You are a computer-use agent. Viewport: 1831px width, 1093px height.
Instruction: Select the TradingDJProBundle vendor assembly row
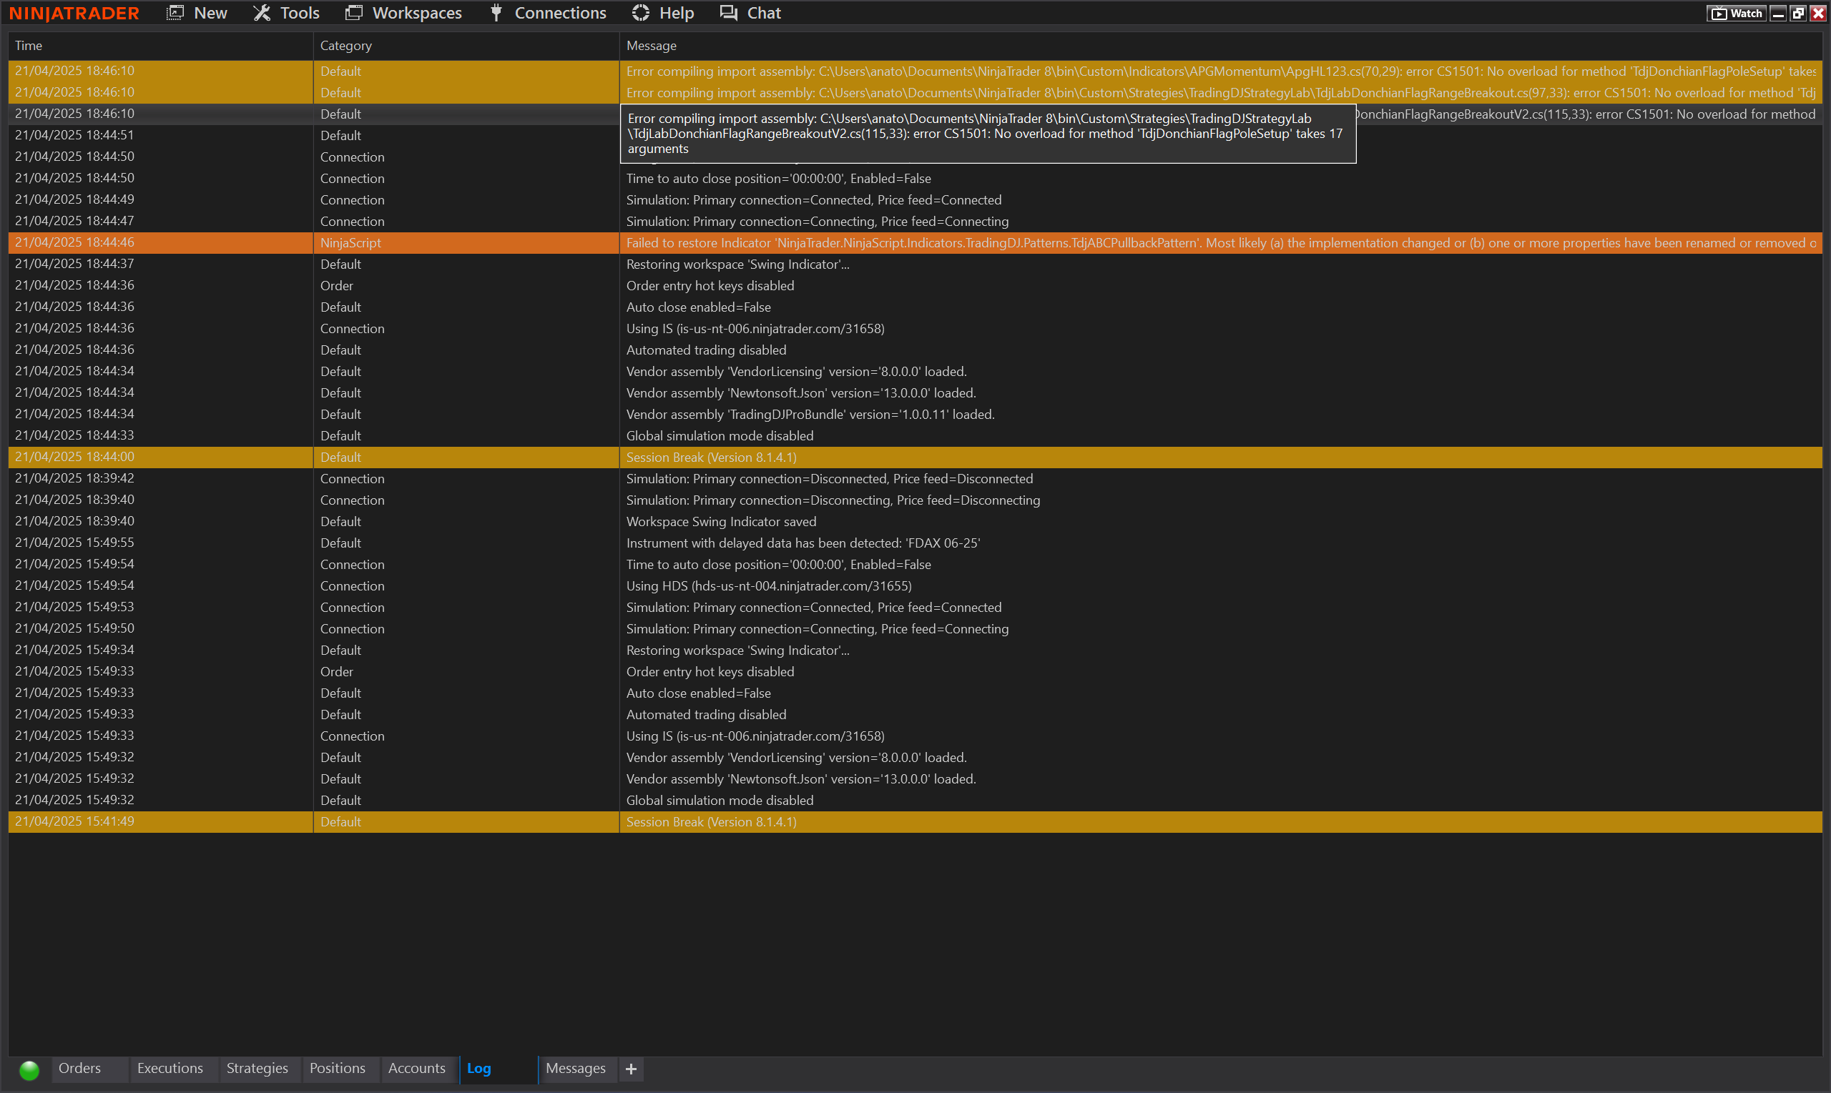pyautogui.click(x=915, y=414)
